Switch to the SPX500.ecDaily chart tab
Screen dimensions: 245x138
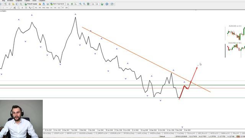point(129,133)
